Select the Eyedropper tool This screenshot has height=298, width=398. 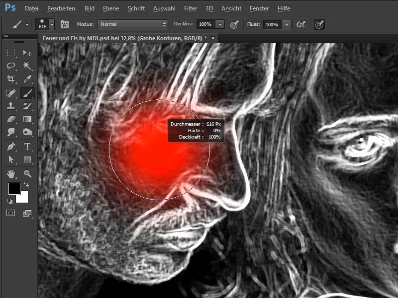[27, 79]
